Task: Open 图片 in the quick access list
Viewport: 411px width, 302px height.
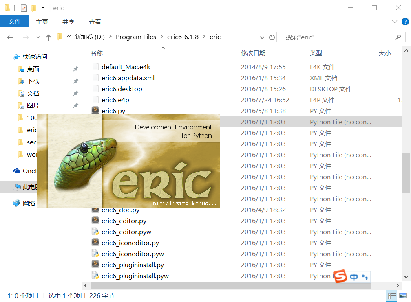Action: point(33,106)
